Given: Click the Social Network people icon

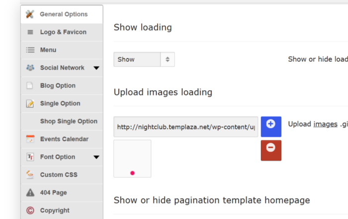Looking at the screenshot, I should (30, 68).
